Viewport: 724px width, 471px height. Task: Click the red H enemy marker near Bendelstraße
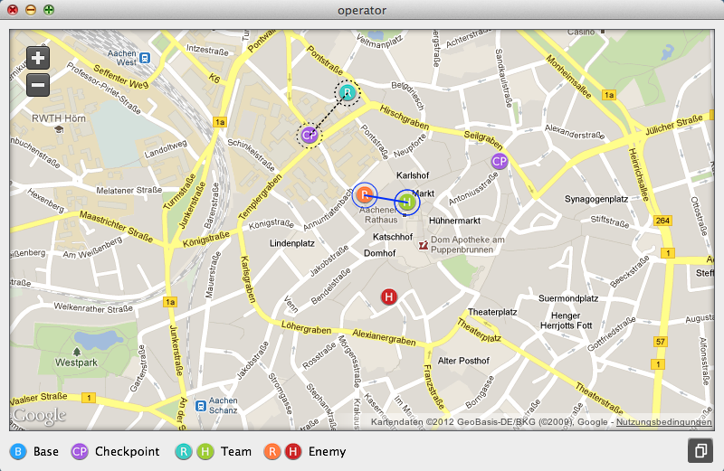click(x=389, y=297)
